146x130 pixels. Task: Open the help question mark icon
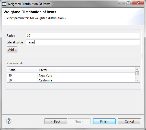(9, 121)
